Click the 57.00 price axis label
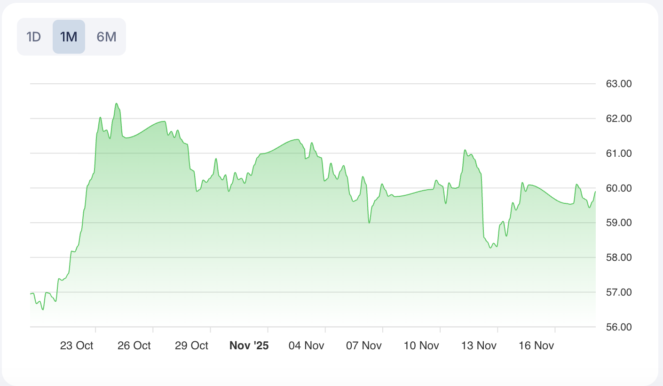Screen dimensions: 663x386 click(x=618, y=292)
